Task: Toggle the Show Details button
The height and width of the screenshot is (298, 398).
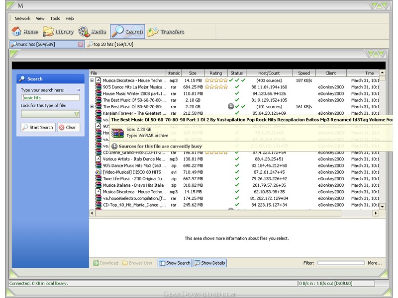Action: (210, 263)
